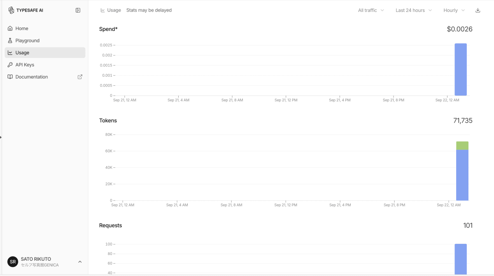
Task: Click the Tokens chart title
Action: click(x=108, y=121)
